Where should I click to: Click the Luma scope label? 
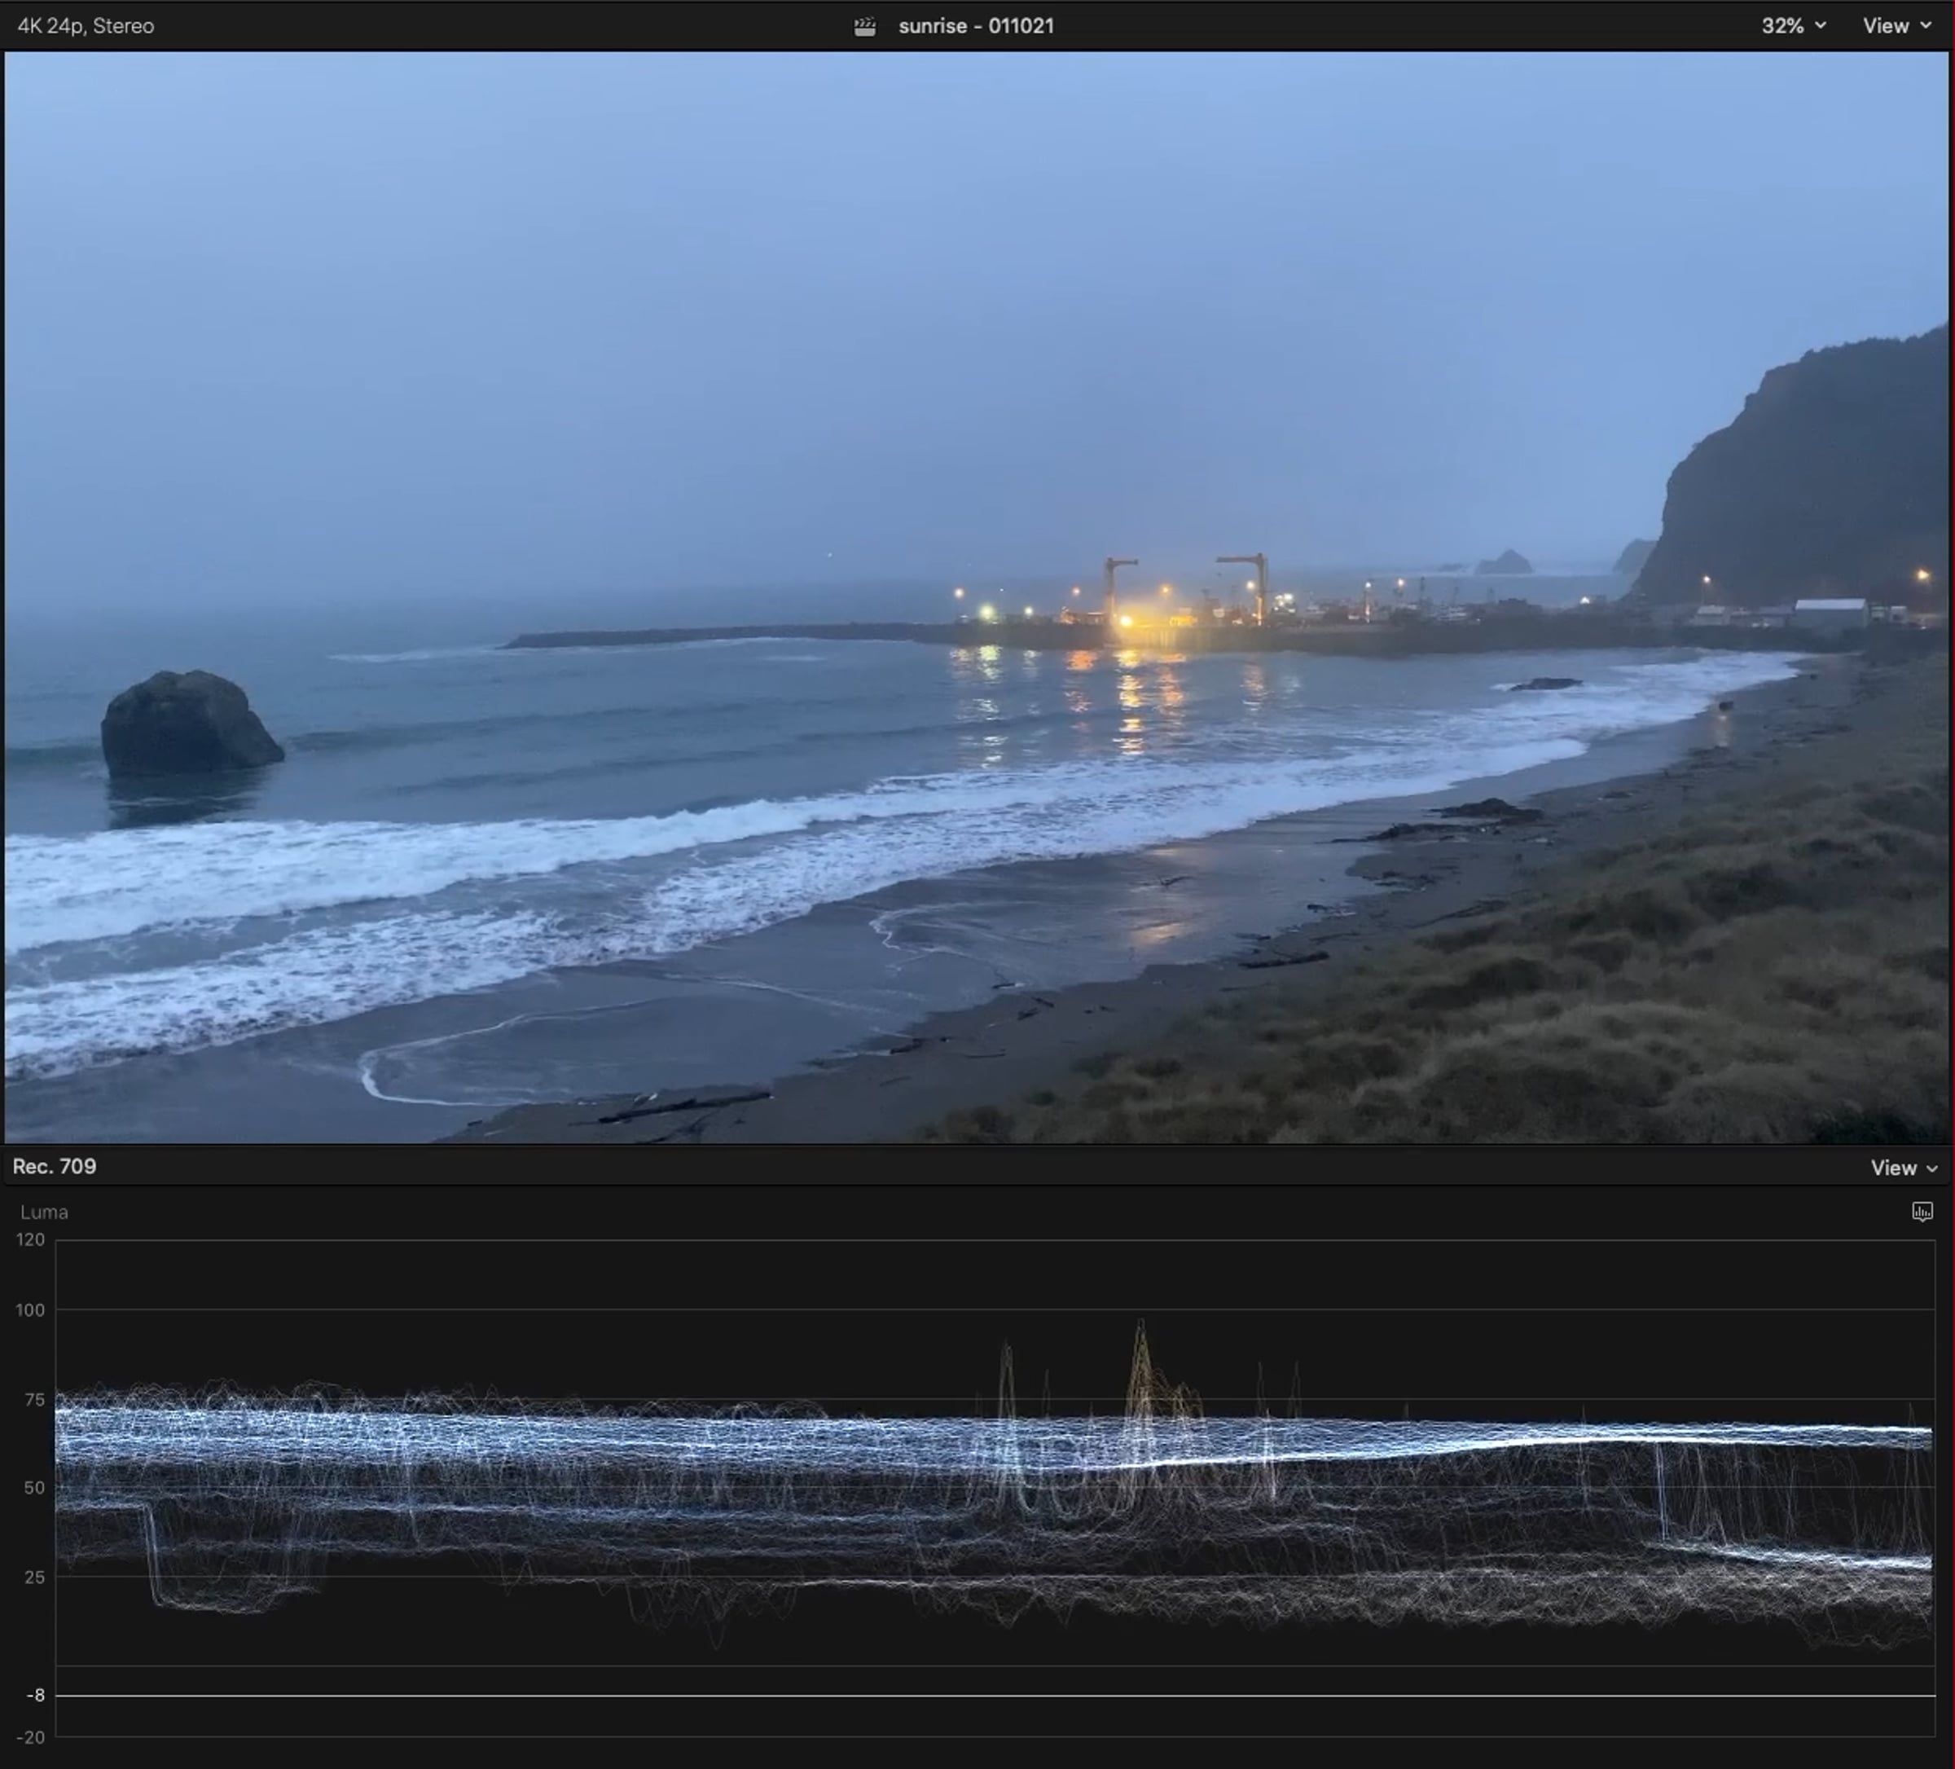coord(44,1212)
